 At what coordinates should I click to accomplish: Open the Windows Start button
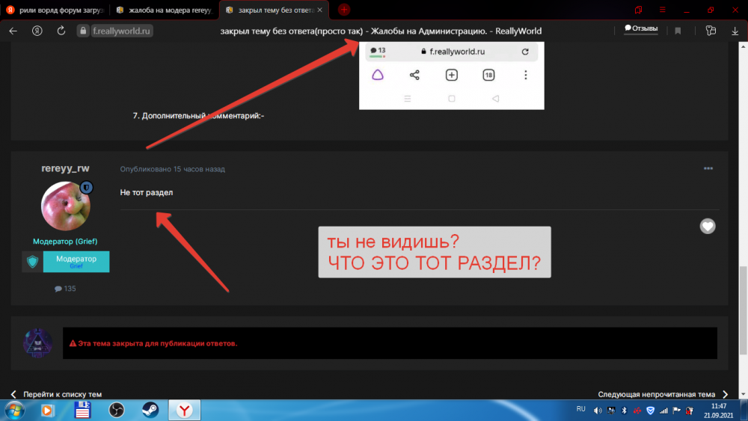pyautogui.click(x=15, y=411)
